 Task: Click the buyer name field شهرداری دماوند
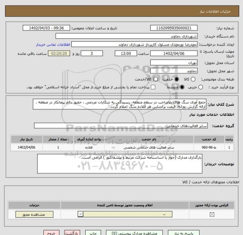coord(127,36)
